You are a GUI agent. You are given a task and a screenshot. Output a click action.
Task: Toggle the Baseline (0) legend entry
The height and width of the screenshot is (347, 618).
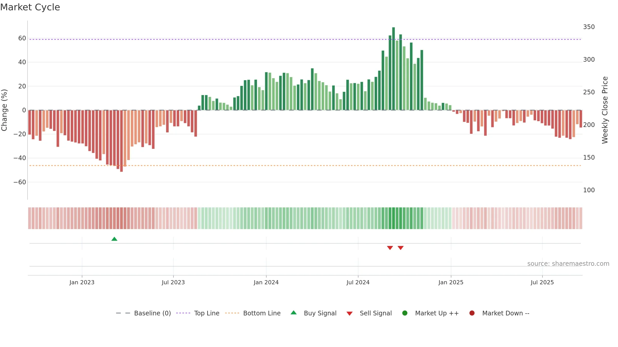(x=143, y=313)
